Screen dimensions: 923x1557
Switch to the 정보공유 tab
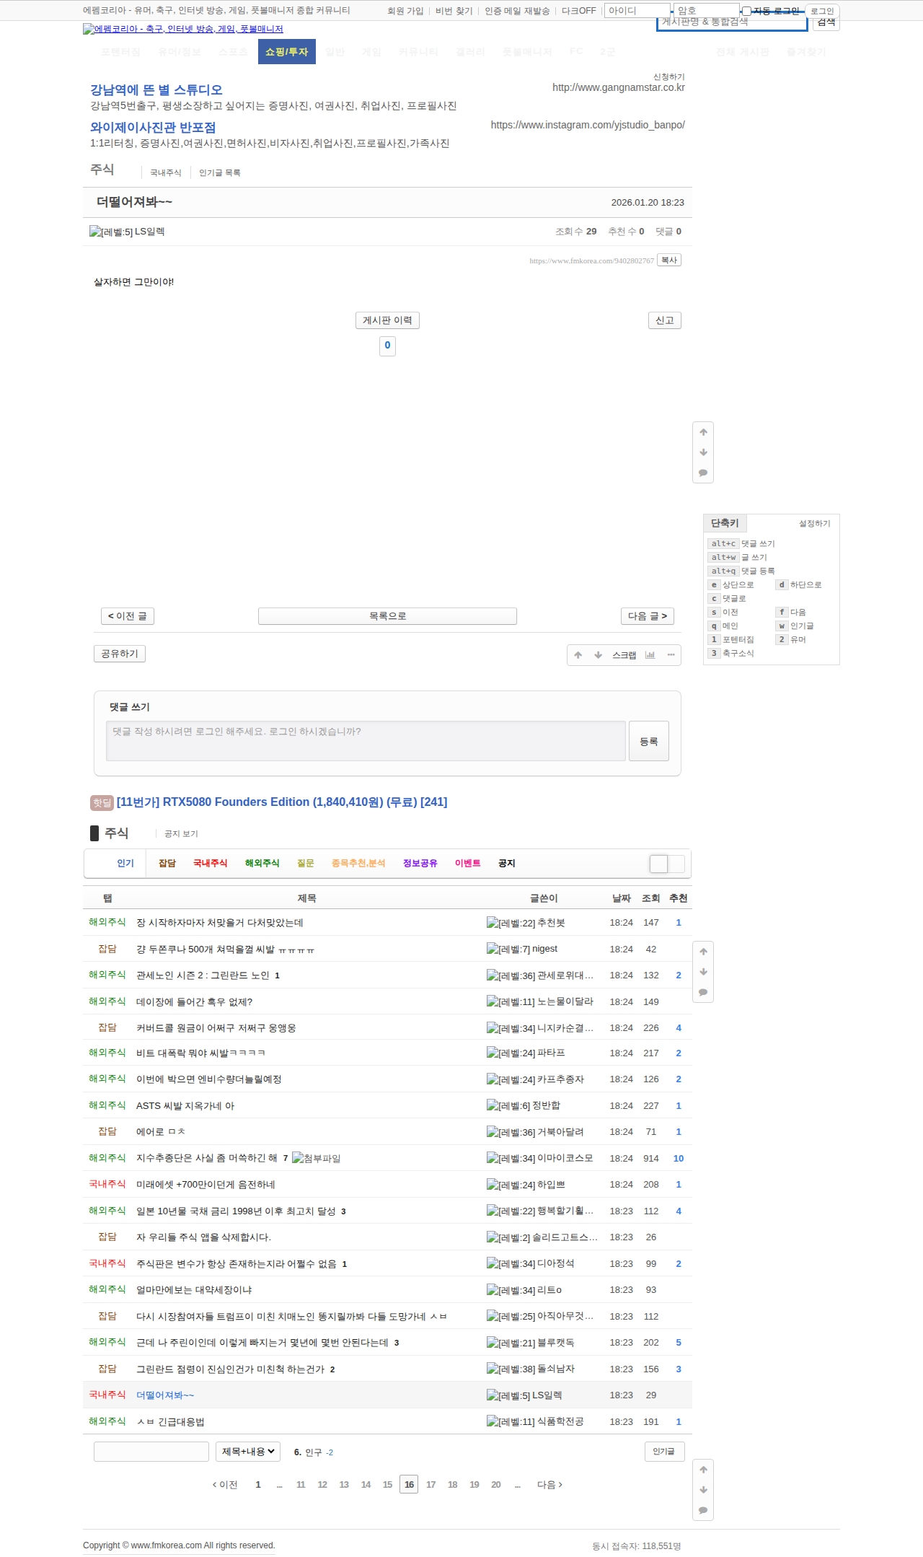tap(420, 864)
